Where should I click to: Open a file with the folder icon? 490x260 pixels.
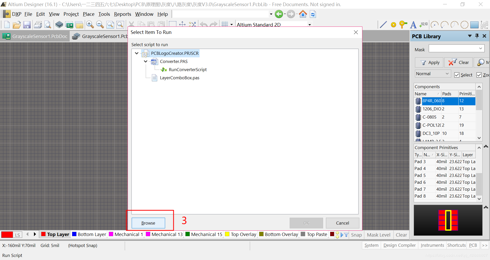(x=17, y=25)
